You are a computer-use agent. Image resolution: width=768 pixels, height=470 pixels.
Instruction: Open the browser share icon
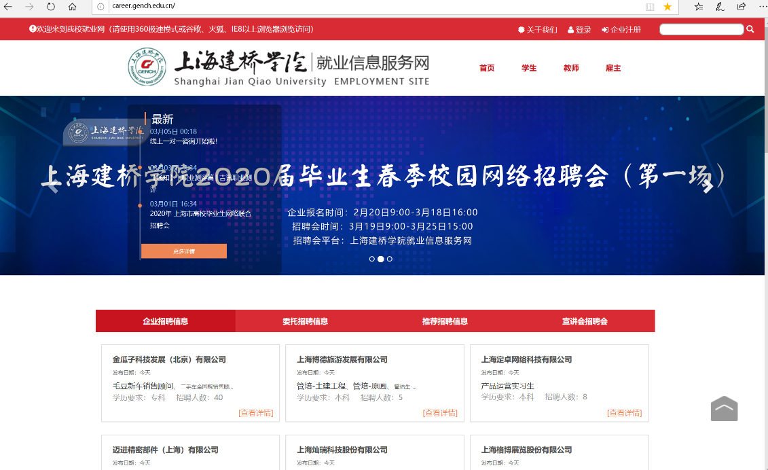742,7
